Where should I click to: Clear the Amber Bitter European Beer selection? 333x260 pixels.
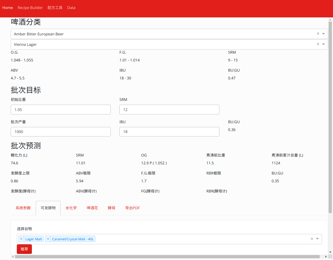(x=318, y=34)
